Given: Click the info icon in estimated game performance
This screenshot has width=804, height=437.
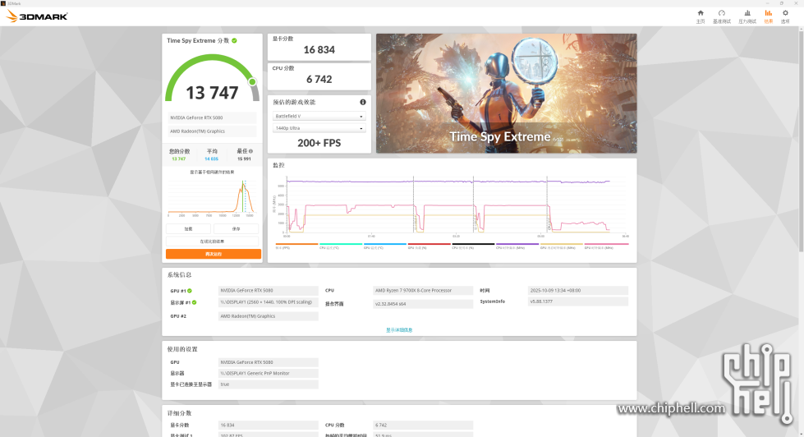Looking at the screenshot, I should click(x=363, y=102).
